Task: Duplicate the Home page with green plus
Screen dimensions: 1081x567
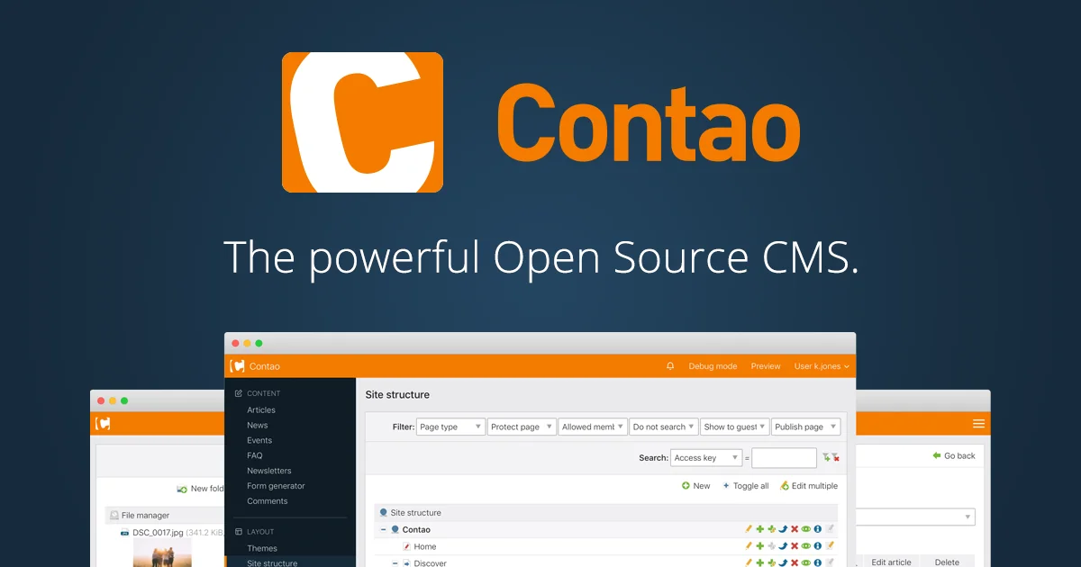Action: pos(759,545)
